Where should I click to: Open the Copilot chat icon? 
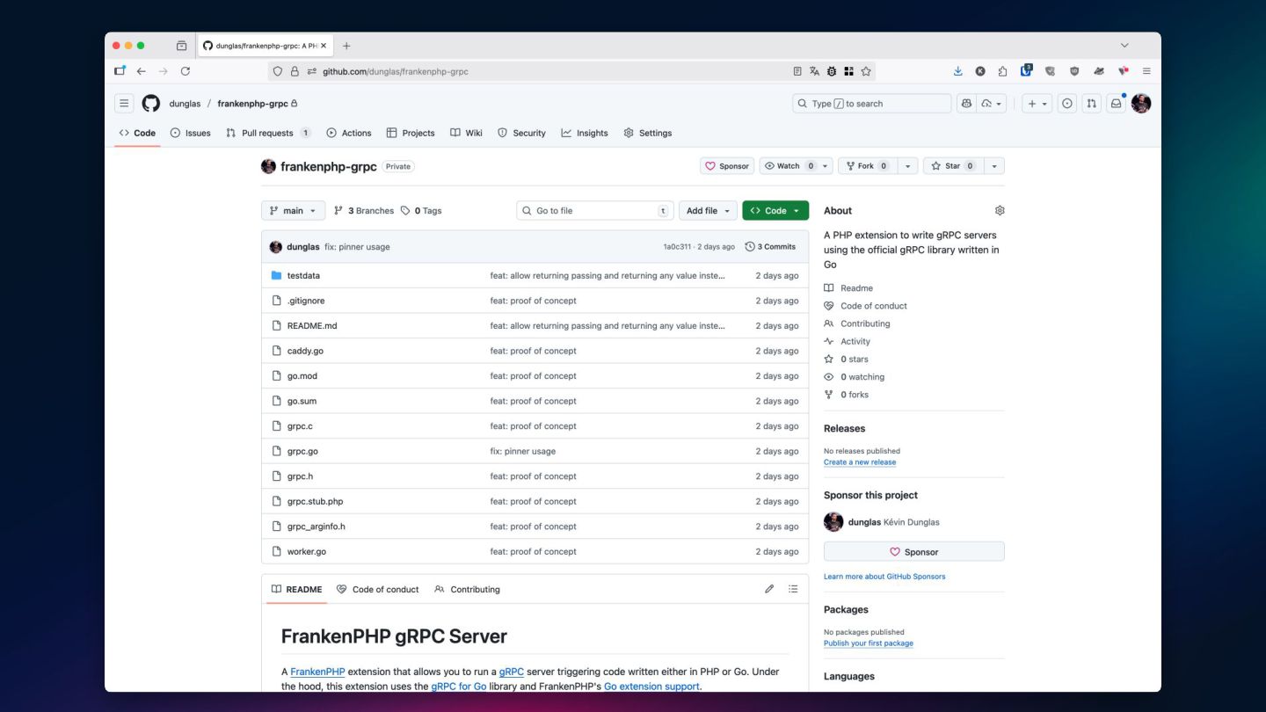click(x=966, y=104)
